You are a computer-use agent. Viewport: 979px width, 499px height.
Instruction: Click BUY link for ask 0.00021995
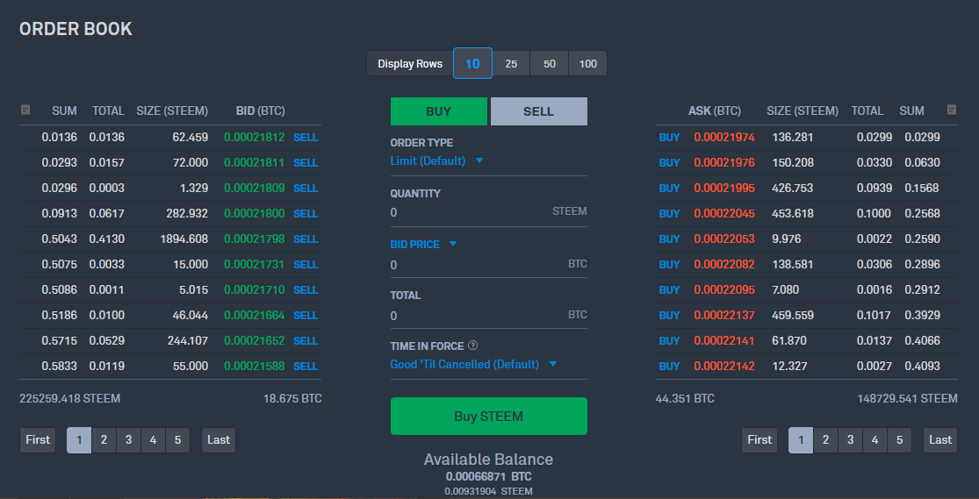click(669, 189)
